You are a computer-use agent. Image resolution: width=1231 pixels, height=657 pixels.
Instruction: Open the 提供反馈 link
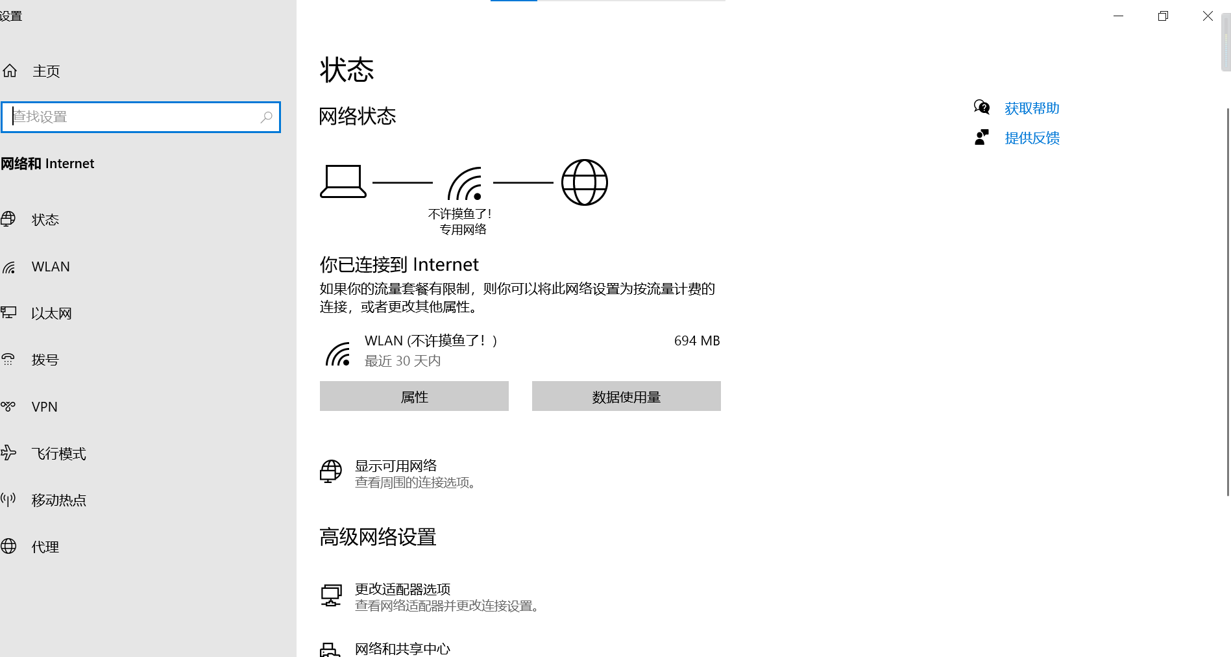pos(1032,138)
